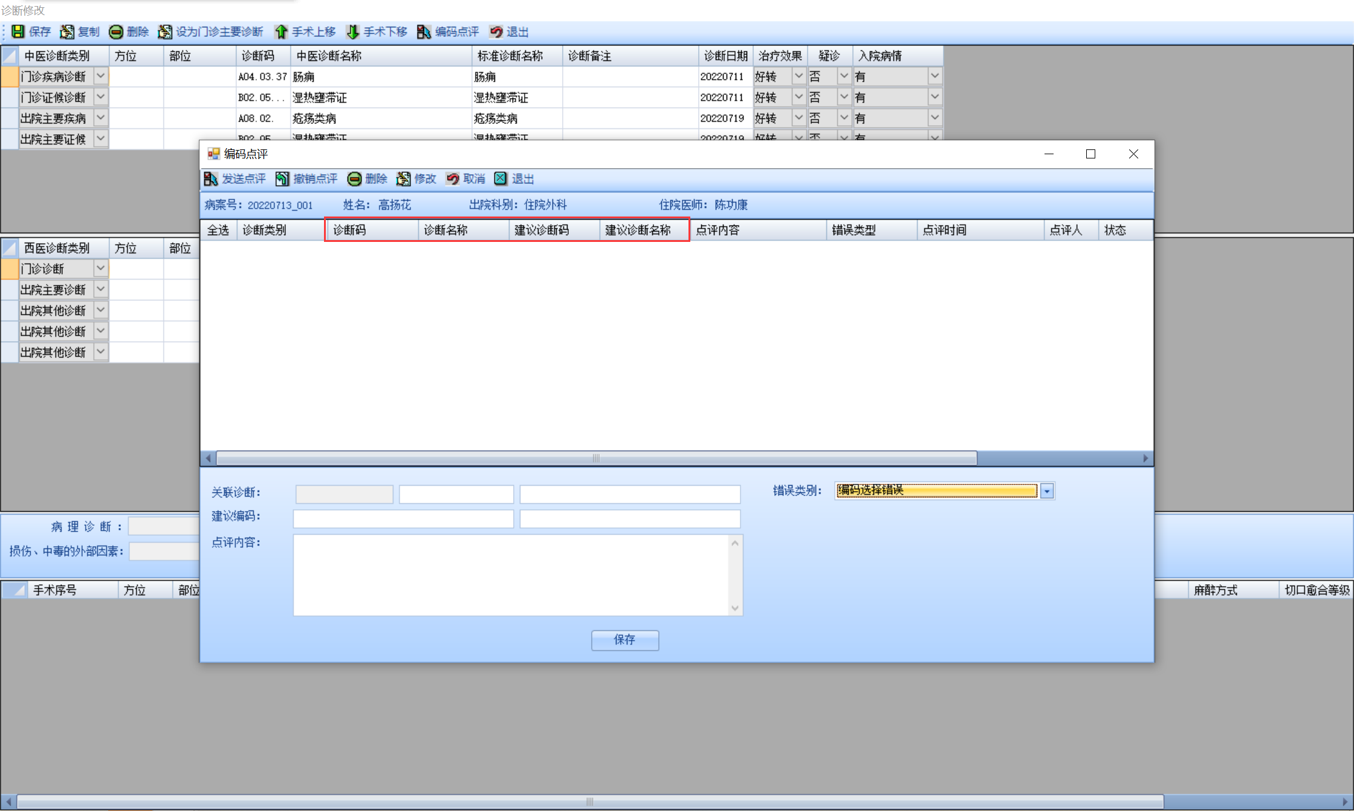Click the 全选 select-all column header
The height and width of the screenshot is (811, 1354).
coord(218,230)
